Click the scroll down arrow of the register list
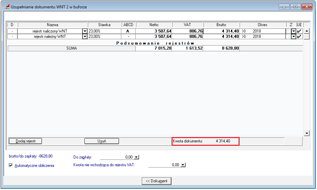 click(307, 133)
